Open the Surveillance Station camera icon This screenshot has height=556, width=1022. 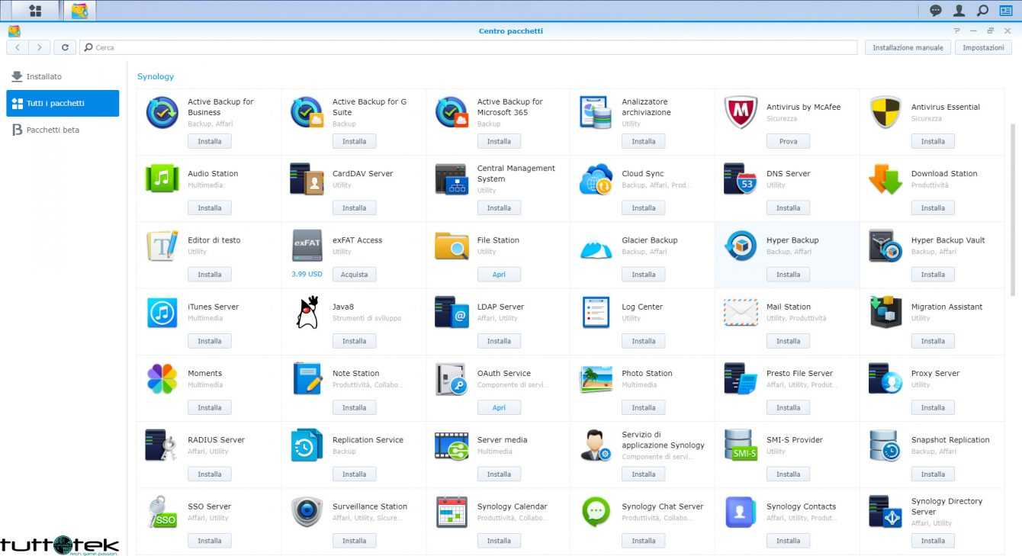[x=307, y=512]
